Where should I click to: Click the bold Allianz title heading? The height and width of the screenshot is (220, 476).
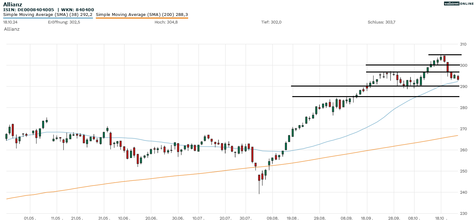click(x=12, y=4)
